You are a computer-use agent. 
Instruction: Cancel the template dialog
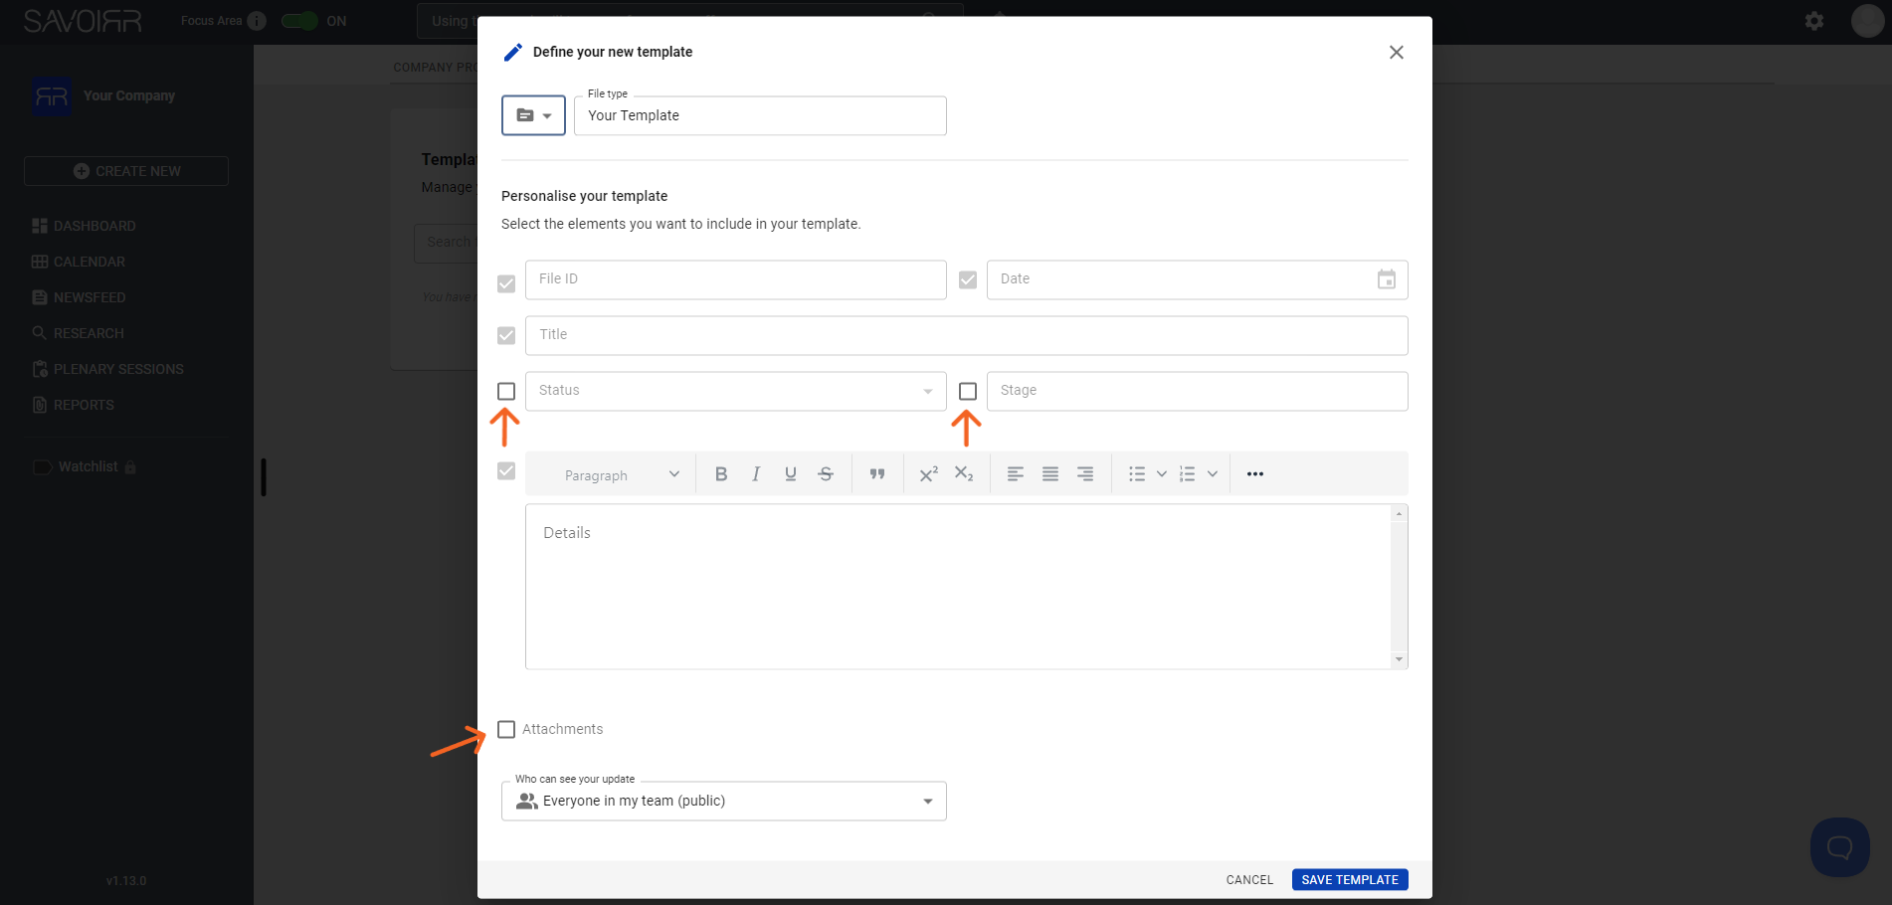1249,880
